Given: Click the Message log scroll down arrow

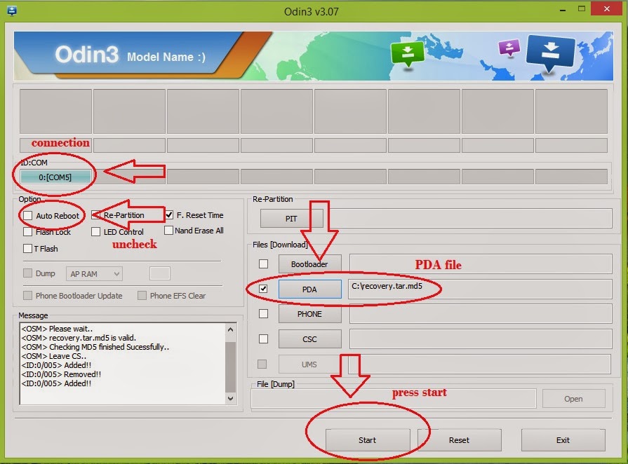Looking at the screenshot, I should (x=230, y=398).
